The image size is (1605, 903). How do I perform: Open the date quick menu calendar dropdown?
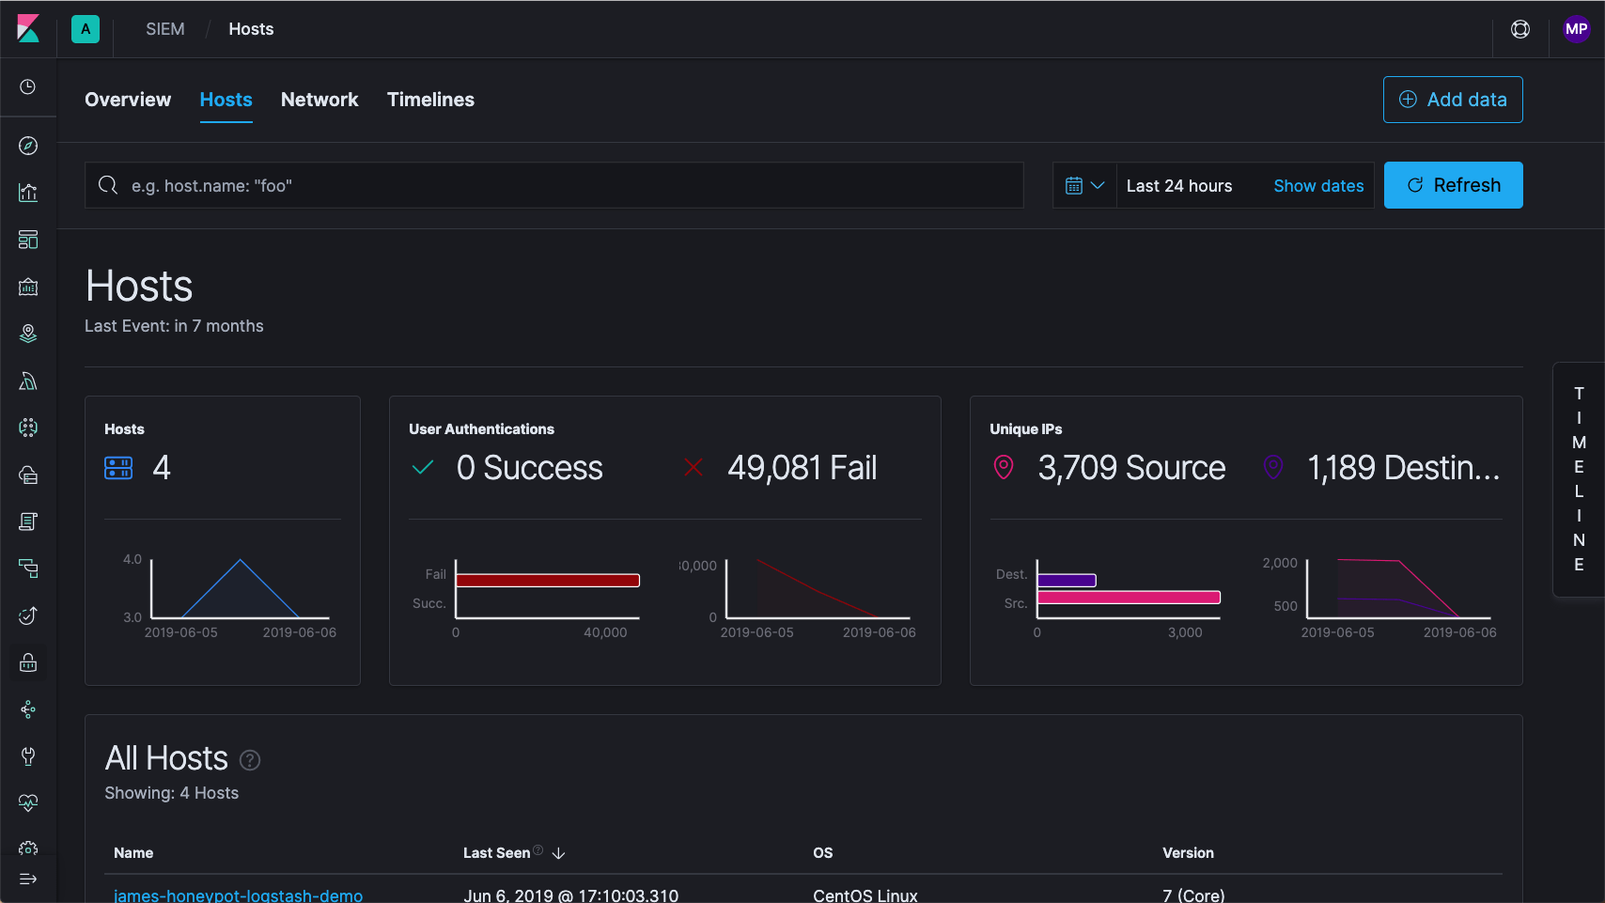click(x=1084, y=186)
